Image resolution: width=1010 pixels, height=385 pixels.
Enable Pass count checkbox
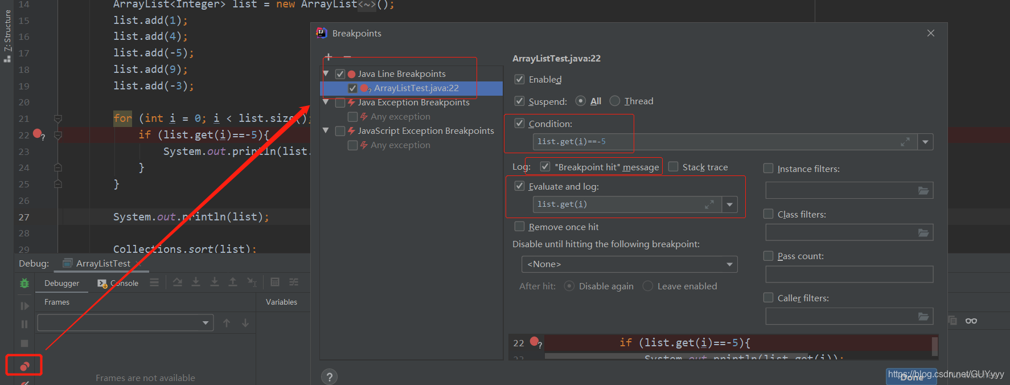click(769, 256)
